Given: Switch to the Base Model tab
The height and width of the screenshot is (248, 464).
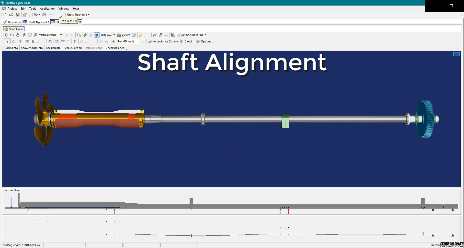Looking at the screenshot, I should (x=12, y=22).
